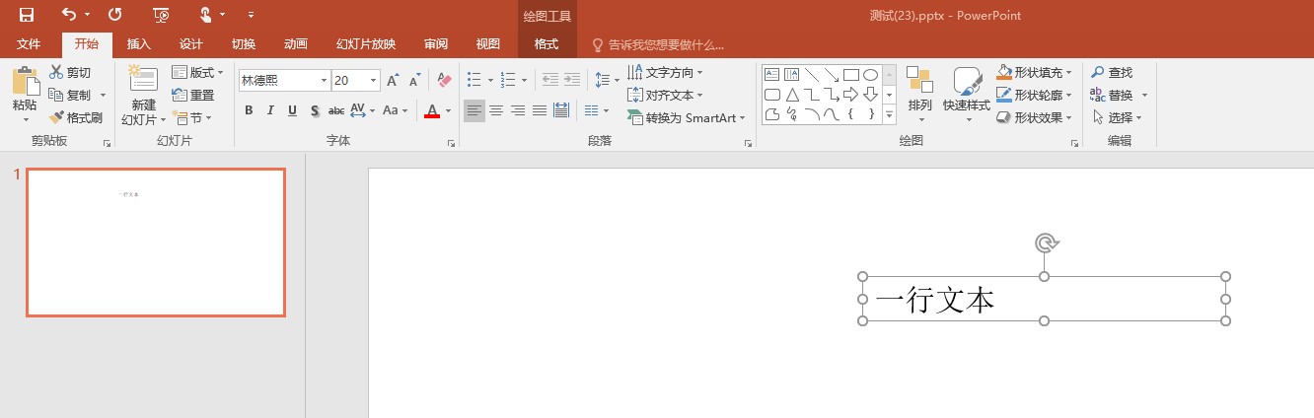The image size is (1314, 418).
Task: Click the Cut (剪切) scissors button
Action: [70, 73]
